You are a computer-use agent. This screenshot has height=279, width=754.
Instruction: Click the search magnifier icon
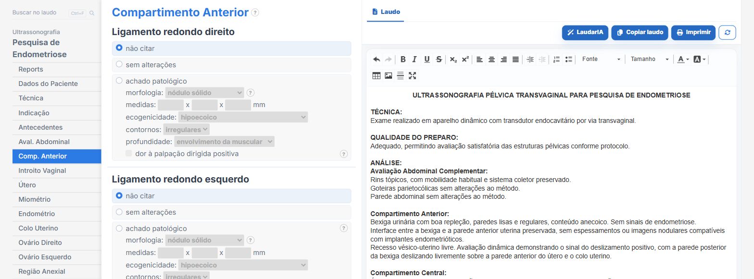[92, 13]
